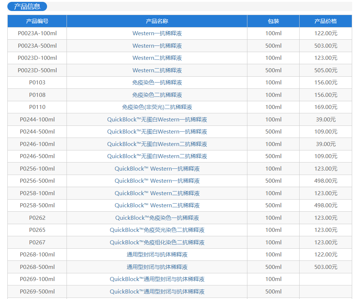
Task: Open the QuickBlock免疫荧光染色二抗稀释液 link
Action: (x=157, y=230)
